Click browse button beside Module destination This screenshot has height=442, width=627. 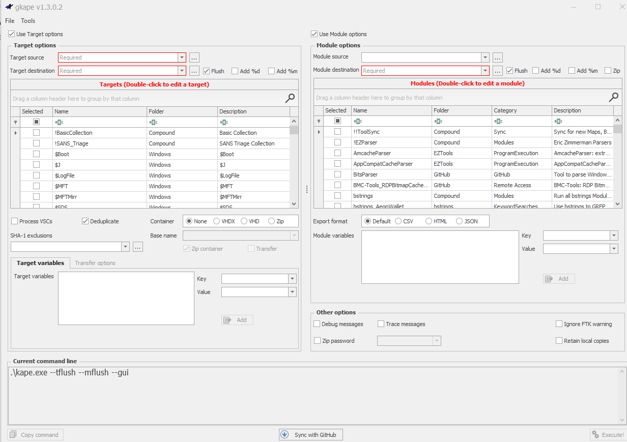point(498,71)
